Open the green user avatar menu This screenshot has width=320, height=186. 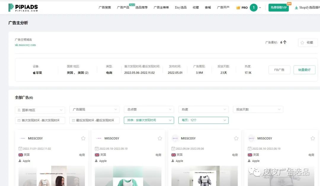(x=254, y=8)
